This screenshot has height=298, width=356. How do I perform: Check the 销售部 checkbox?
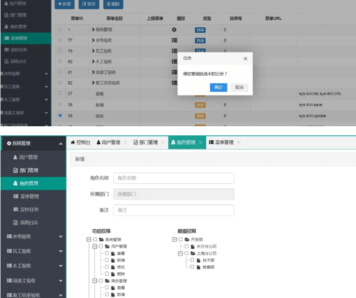[x=193, y=267]
